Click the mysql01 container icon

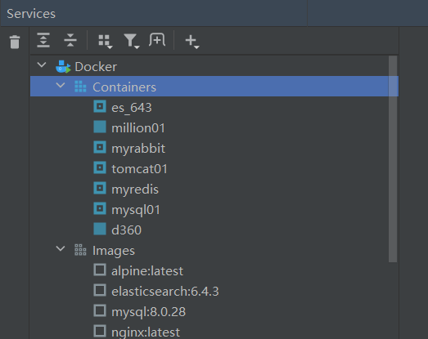pos(100,208)
